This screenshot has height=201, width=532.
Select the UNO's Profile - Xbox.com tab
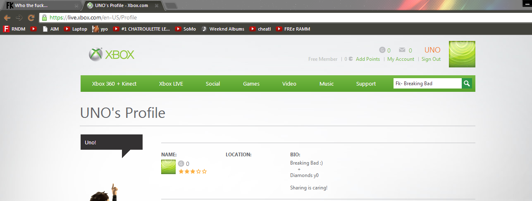pyautogui.click(x=123, y=6)
